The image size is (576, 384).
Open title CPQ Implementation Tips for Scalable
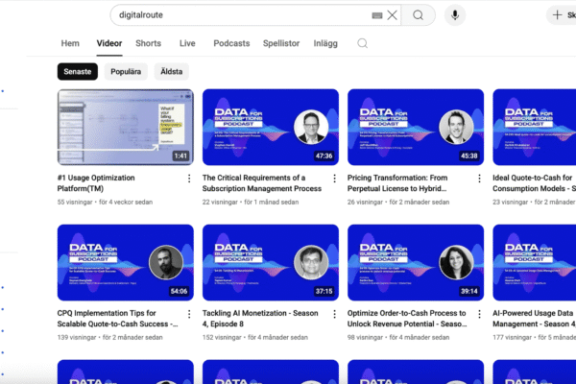(117, 318)
